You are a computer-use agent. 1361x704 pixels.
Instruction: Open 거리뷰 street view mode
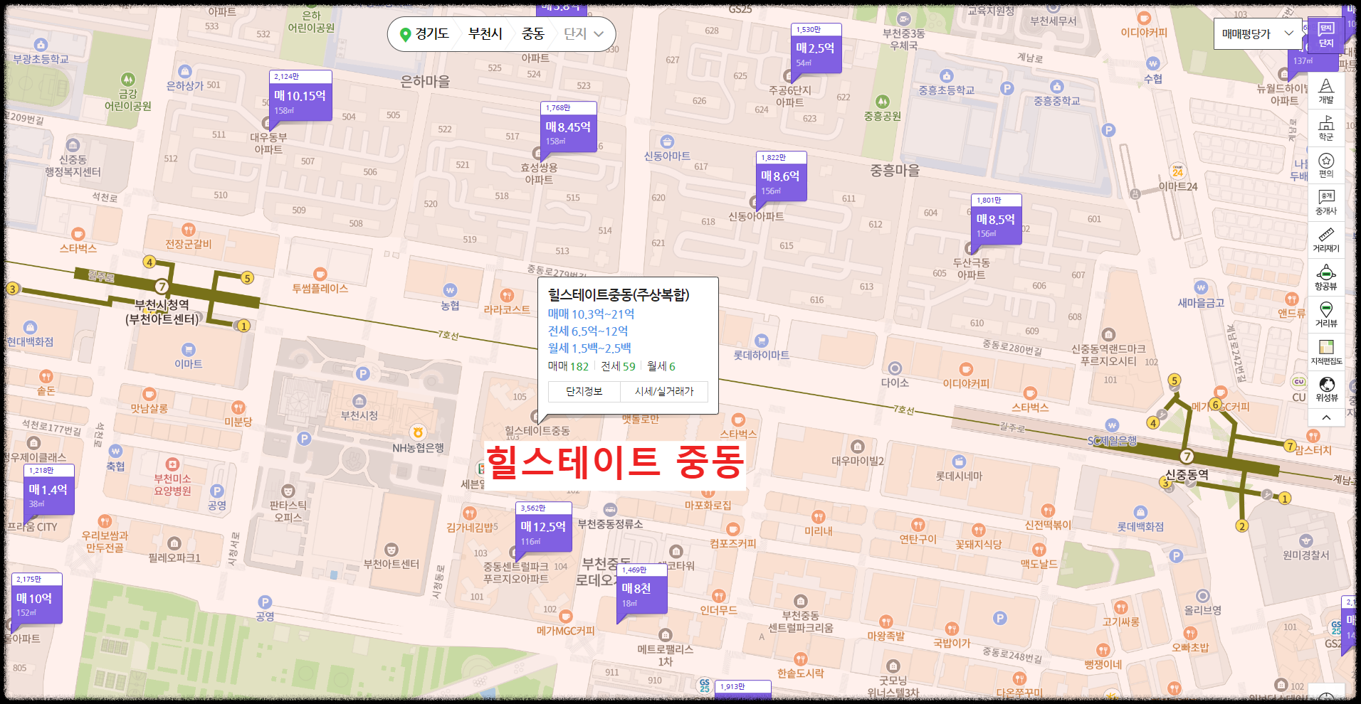tap(1326, 314)
